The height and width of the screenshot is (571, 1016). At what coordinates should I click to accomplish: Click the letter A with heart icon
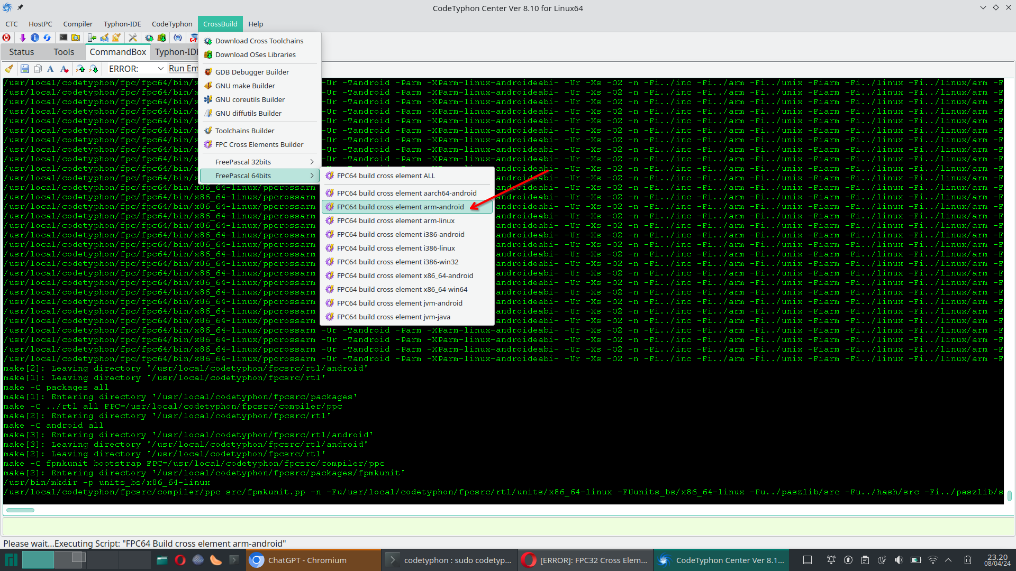tap(64, 69)
